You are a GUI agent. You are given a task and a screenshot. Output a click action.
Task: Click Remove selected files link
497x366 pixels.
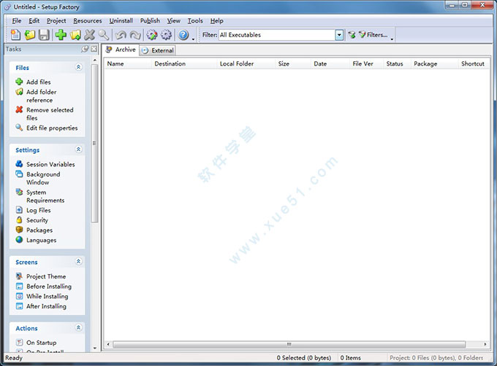[50, 114]
